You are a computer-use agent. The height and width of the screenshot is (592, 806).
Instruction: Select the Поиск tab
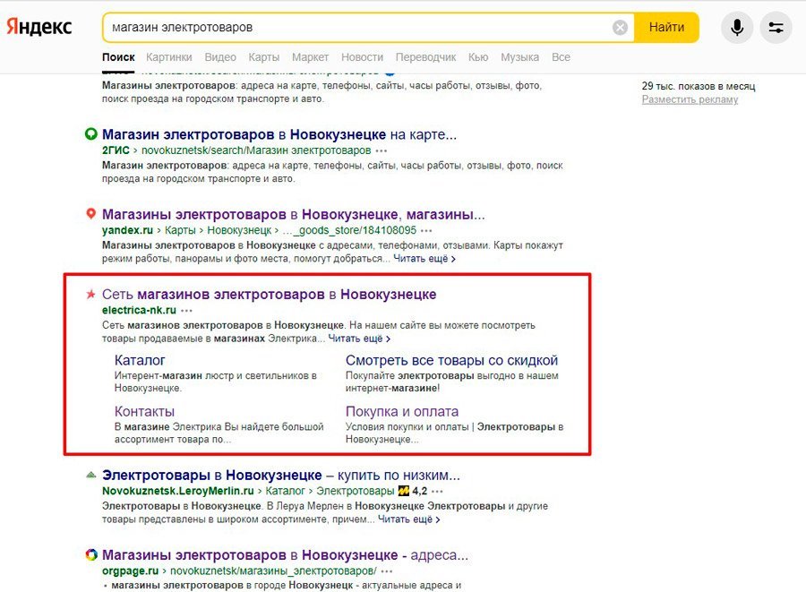tap(118, 57)
